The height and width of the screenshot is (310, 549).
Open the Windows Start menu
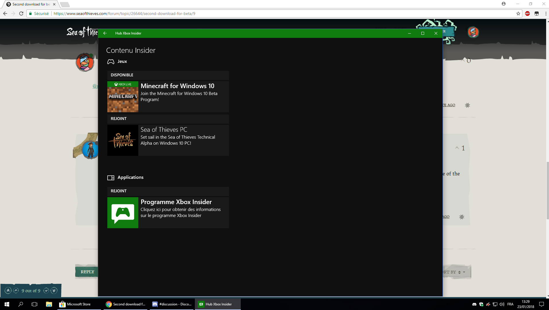pos(7,304)
